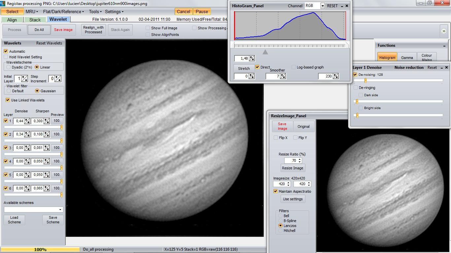Open the Settings menu
The image size is (451, 253).
[114, 12]
